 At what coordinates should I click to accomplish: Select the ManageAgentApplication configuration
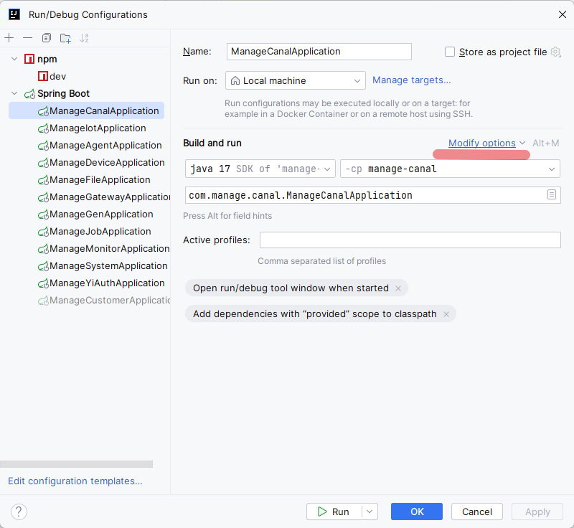100,145
